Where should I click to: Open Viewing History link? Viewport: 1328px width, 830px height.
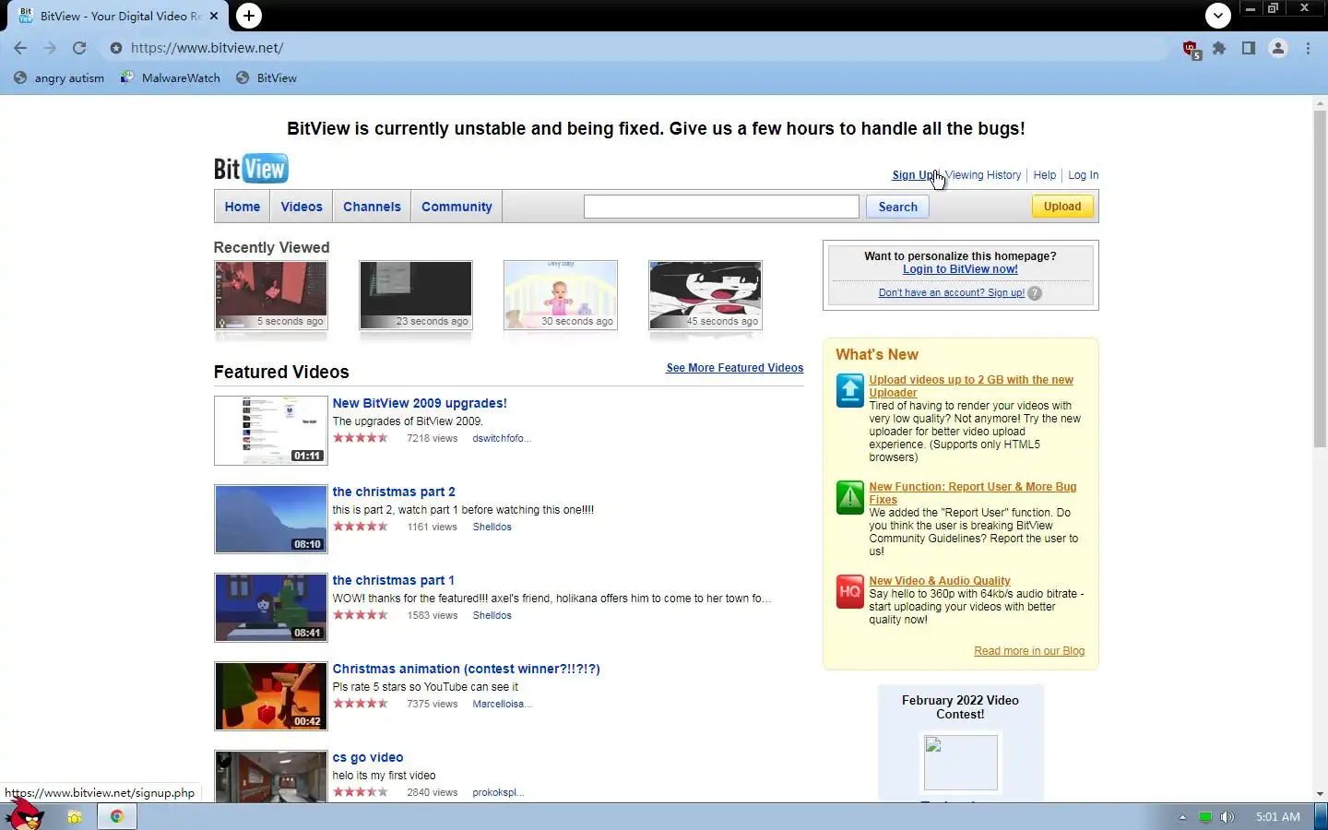[983, 175]
